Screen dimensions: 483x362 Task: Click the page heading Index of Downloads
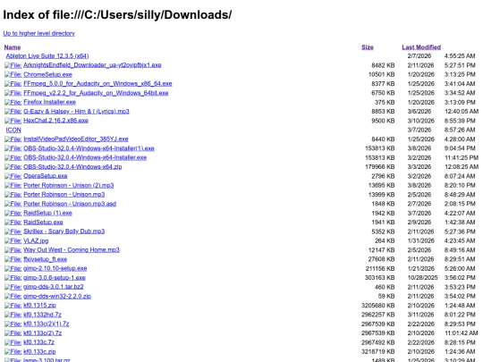tap(117, 15)
